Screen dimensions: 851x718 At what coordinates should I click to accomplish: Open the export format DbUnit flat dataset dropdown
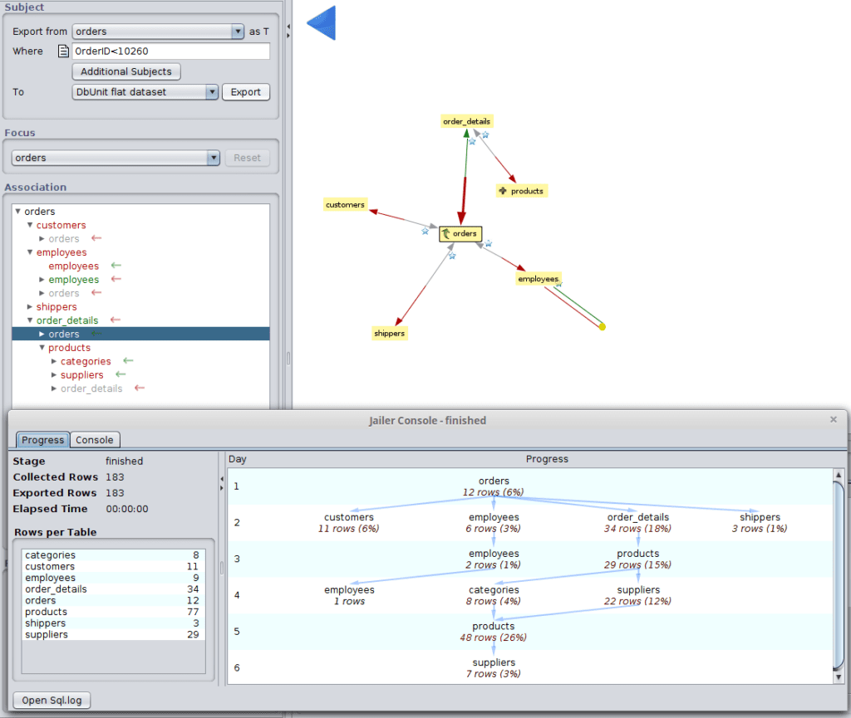pos(212,92)
